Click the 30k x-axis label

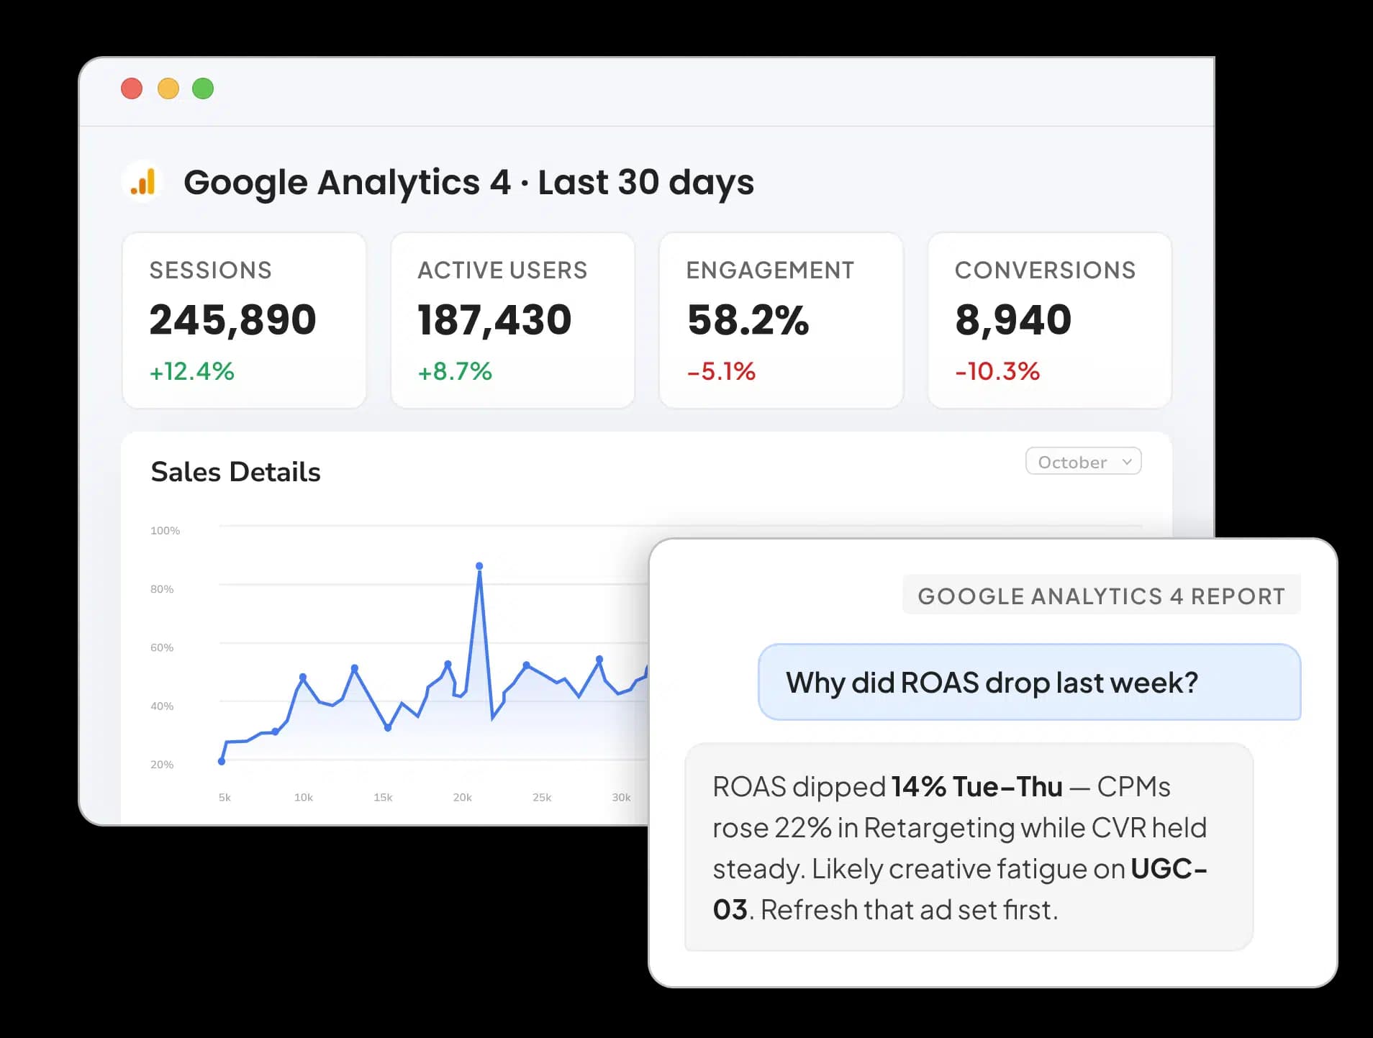pyautogui.click(x=621, y=797)
